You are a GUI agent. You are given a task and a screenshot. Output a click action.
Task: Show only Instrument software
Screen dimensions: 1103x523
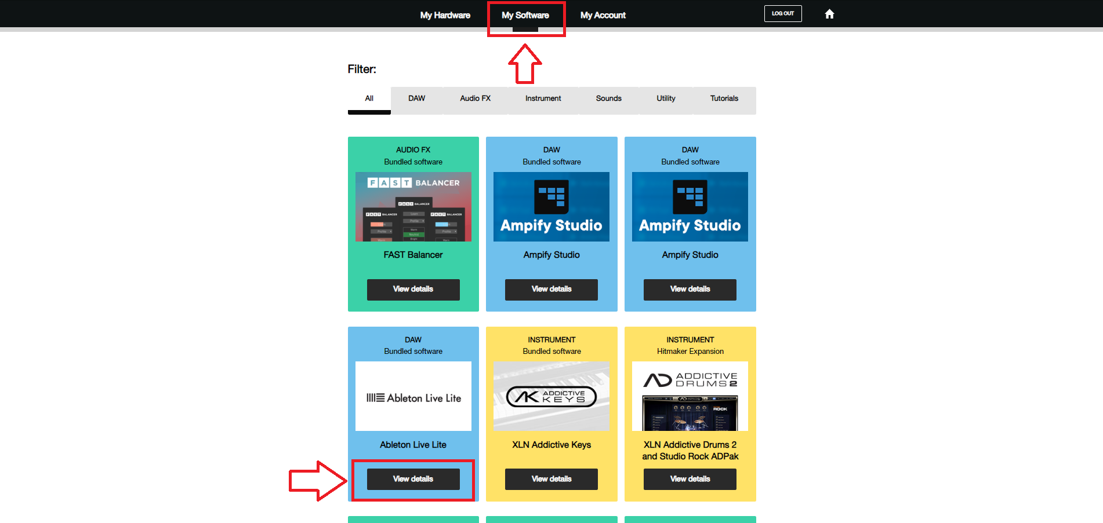click(543, 99)
